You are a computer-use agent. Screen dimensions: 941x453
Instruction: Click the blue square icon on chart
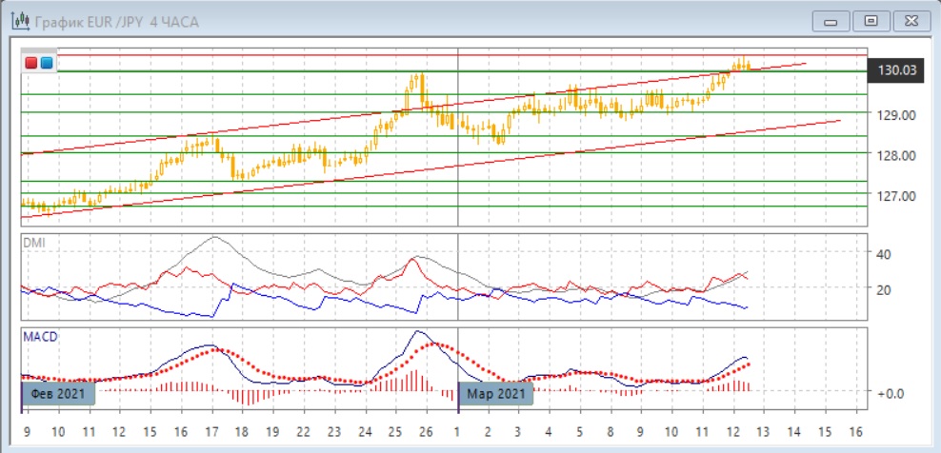tap(46, 64)
